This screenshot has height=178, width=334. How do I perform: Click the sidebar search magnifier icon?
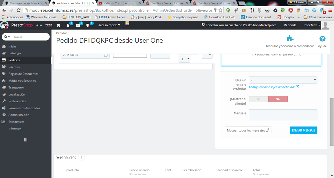[6, 37]
